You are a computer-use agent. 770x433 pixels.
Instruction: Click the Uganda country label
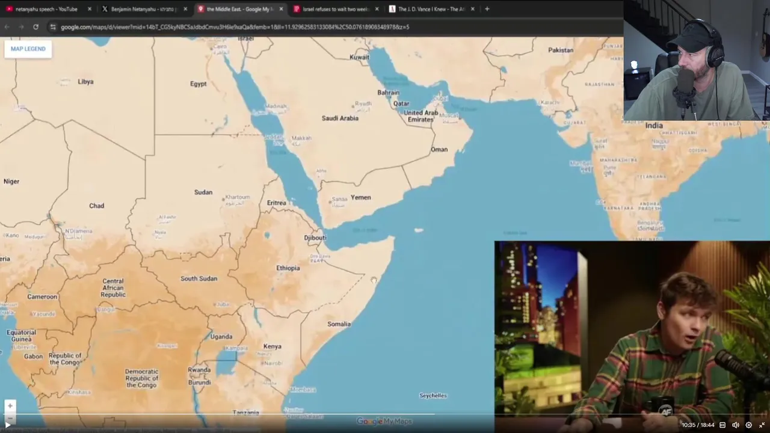coord(221,337)
